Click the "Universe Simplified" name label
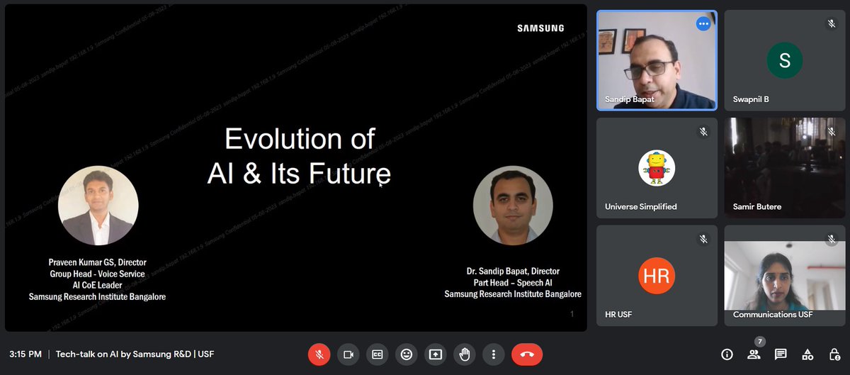This screenshot has width=850, height=375. (641, 207)
